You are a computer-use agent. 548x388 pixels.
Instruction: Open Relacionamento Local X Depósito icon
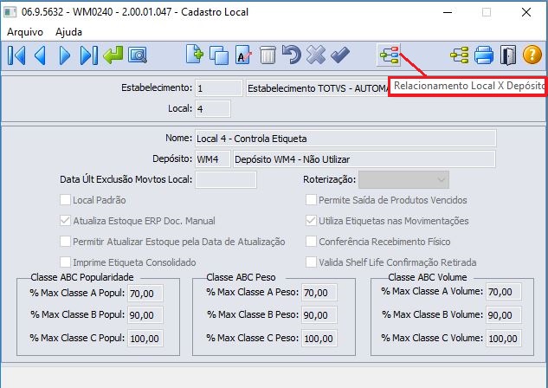(389, 55)
